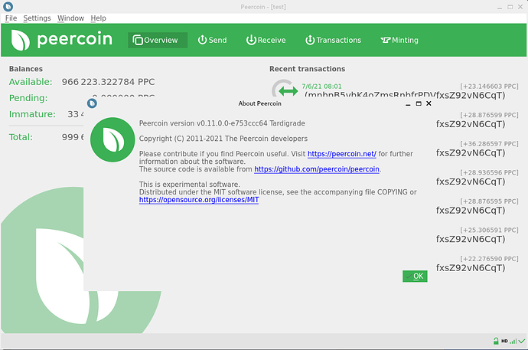The height and width of the screenshot is (350, 528).
Task: Click the Total balance label
Action: pyautogui.click(x=21, y=137)
